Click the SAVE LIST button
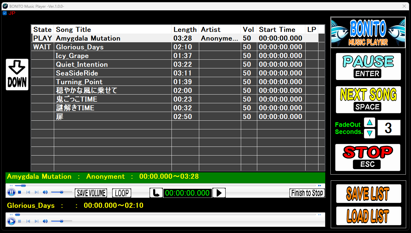This screenshot has height=233, width=411. point(368,194)
